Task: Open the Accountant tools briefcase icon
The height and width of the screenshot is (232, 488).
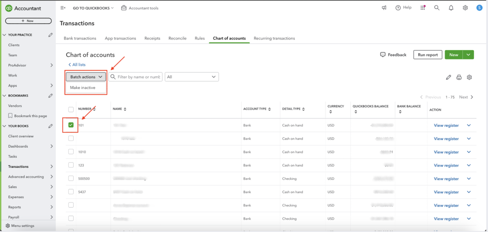Action: 124,8
